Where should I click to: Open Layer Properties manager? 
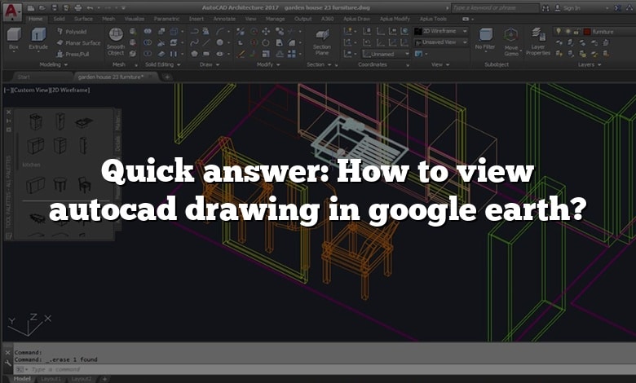[x=538, y=42]
